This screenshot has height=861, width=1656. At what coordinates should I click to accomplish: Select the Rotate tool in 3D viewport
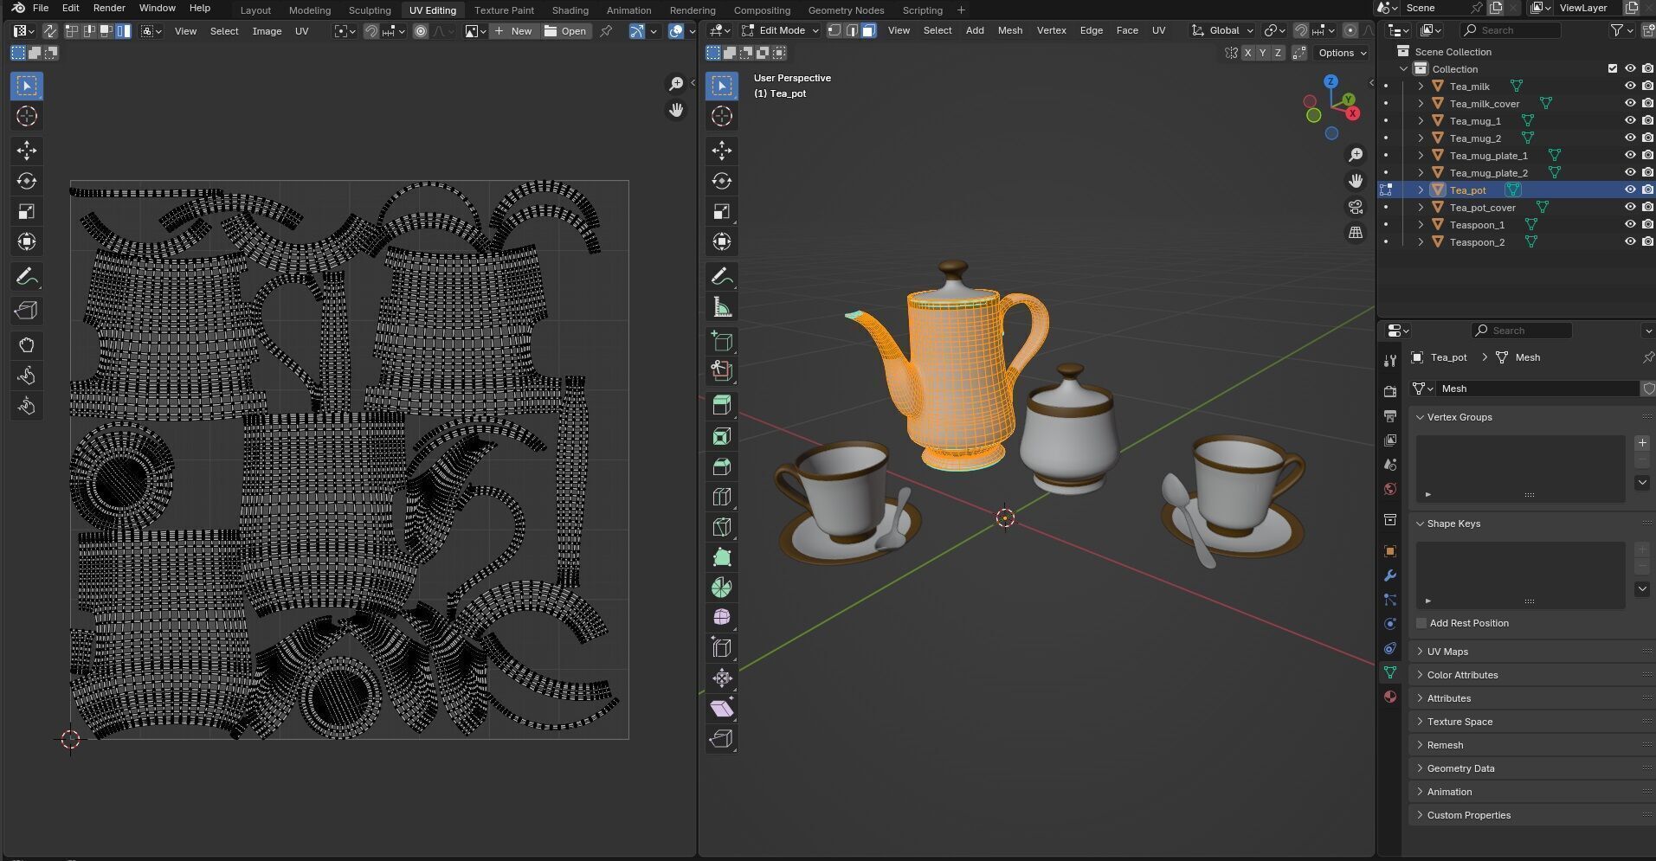point(721,181)
